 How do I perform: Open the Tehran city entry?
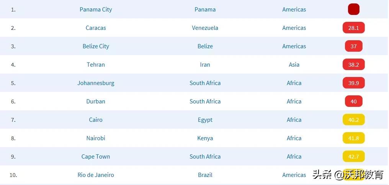pyautogui.click(x=96, y=65)
